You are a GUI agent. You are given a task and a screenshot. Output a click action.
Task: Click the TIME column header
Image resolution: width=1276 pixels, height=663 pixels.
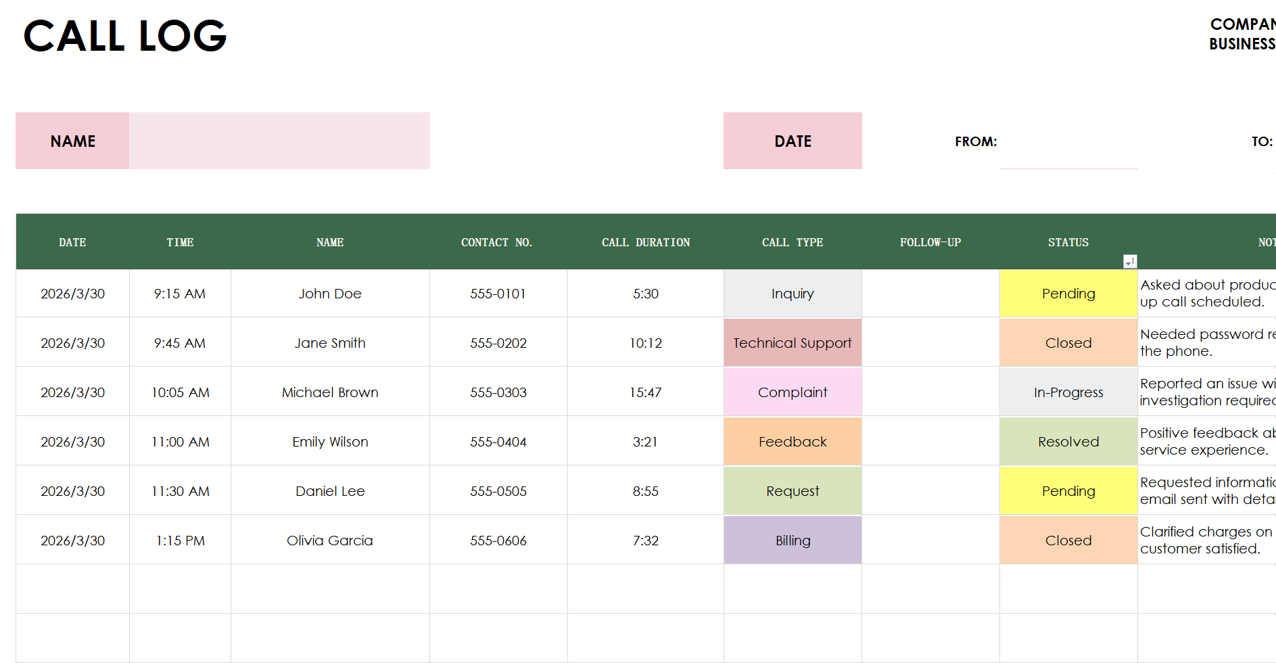[180, 242]
